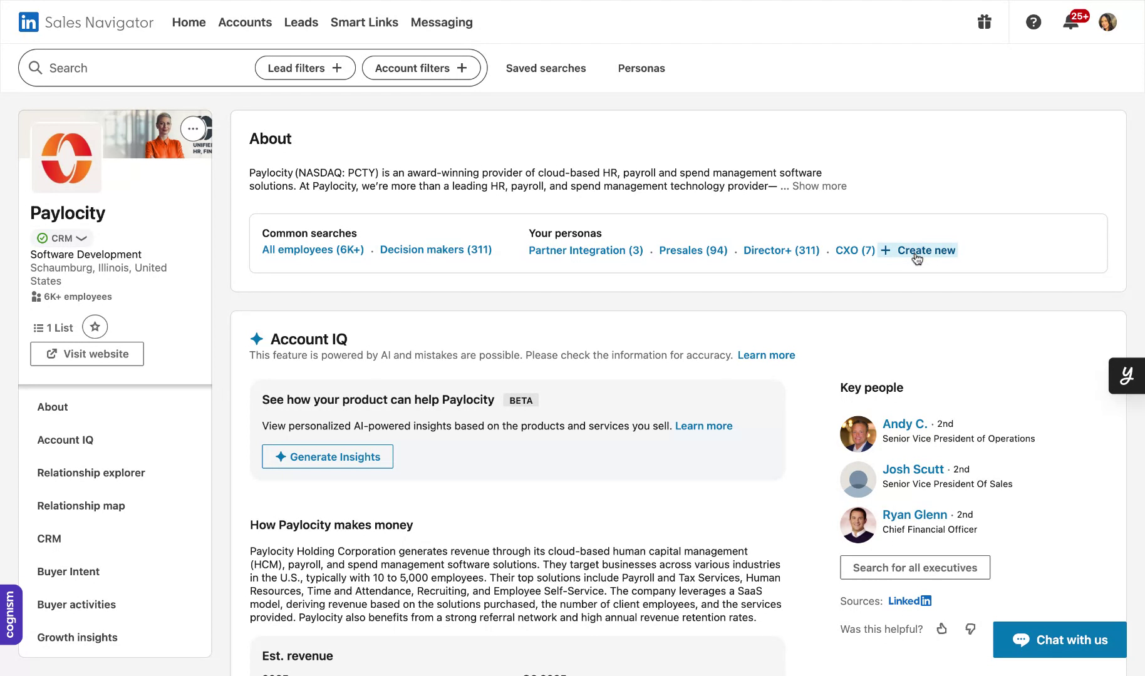Open the Messaging menu item
The height and width of the screenshot is (676, 1145).
click(x=441, y=22)
